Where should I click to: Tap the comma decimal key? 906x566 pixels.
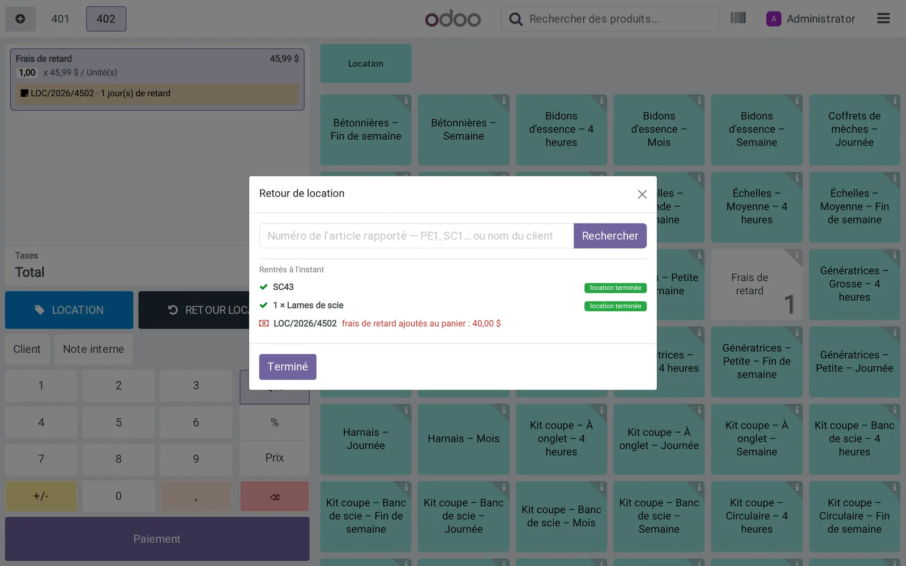(196, 496)
